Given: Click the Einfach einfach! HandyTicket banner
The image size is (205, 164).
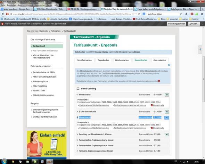Looking at the screenshot, I should coord(47,145).
